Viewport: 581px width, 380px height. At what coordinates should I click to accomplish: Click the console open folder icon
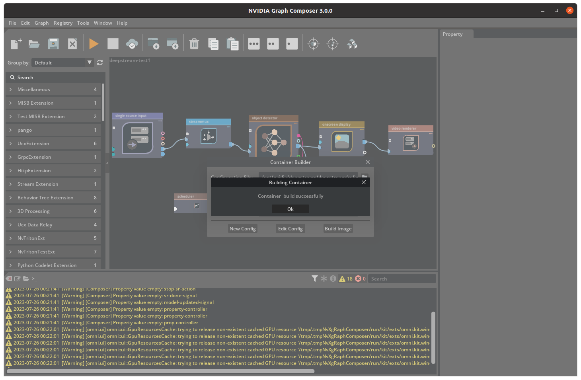click(x=26, y=279)
